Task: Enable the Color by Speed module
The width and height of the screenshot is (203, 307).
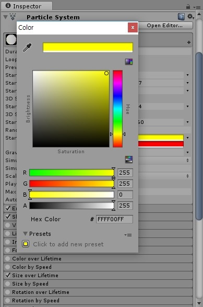Action: [8, 267]
